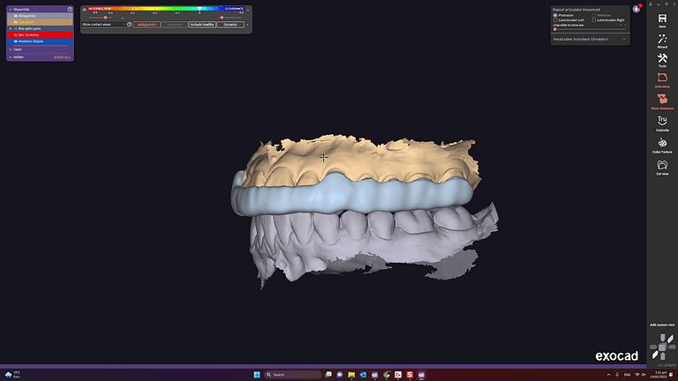
Task: Click the Antagonists button
Action: 147,25
